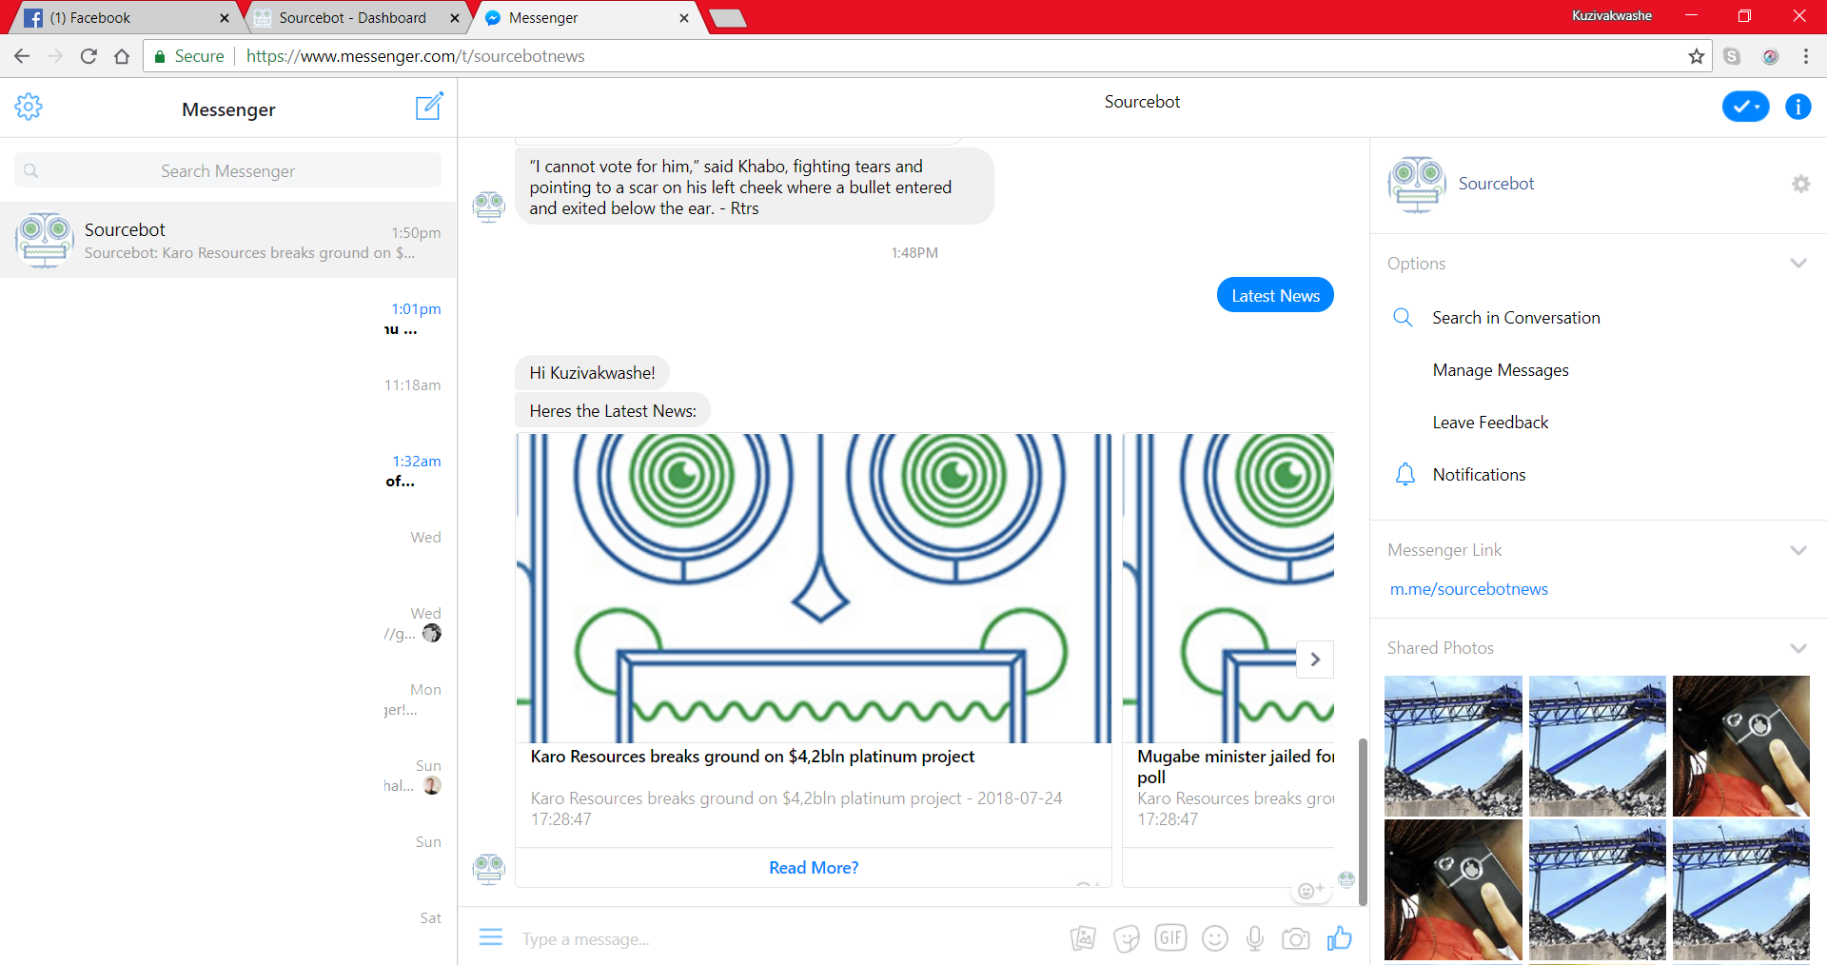Open Sourcebot conversation settings gear
The width and height of the screenshot is (1827, 965).
point(1800,184)
